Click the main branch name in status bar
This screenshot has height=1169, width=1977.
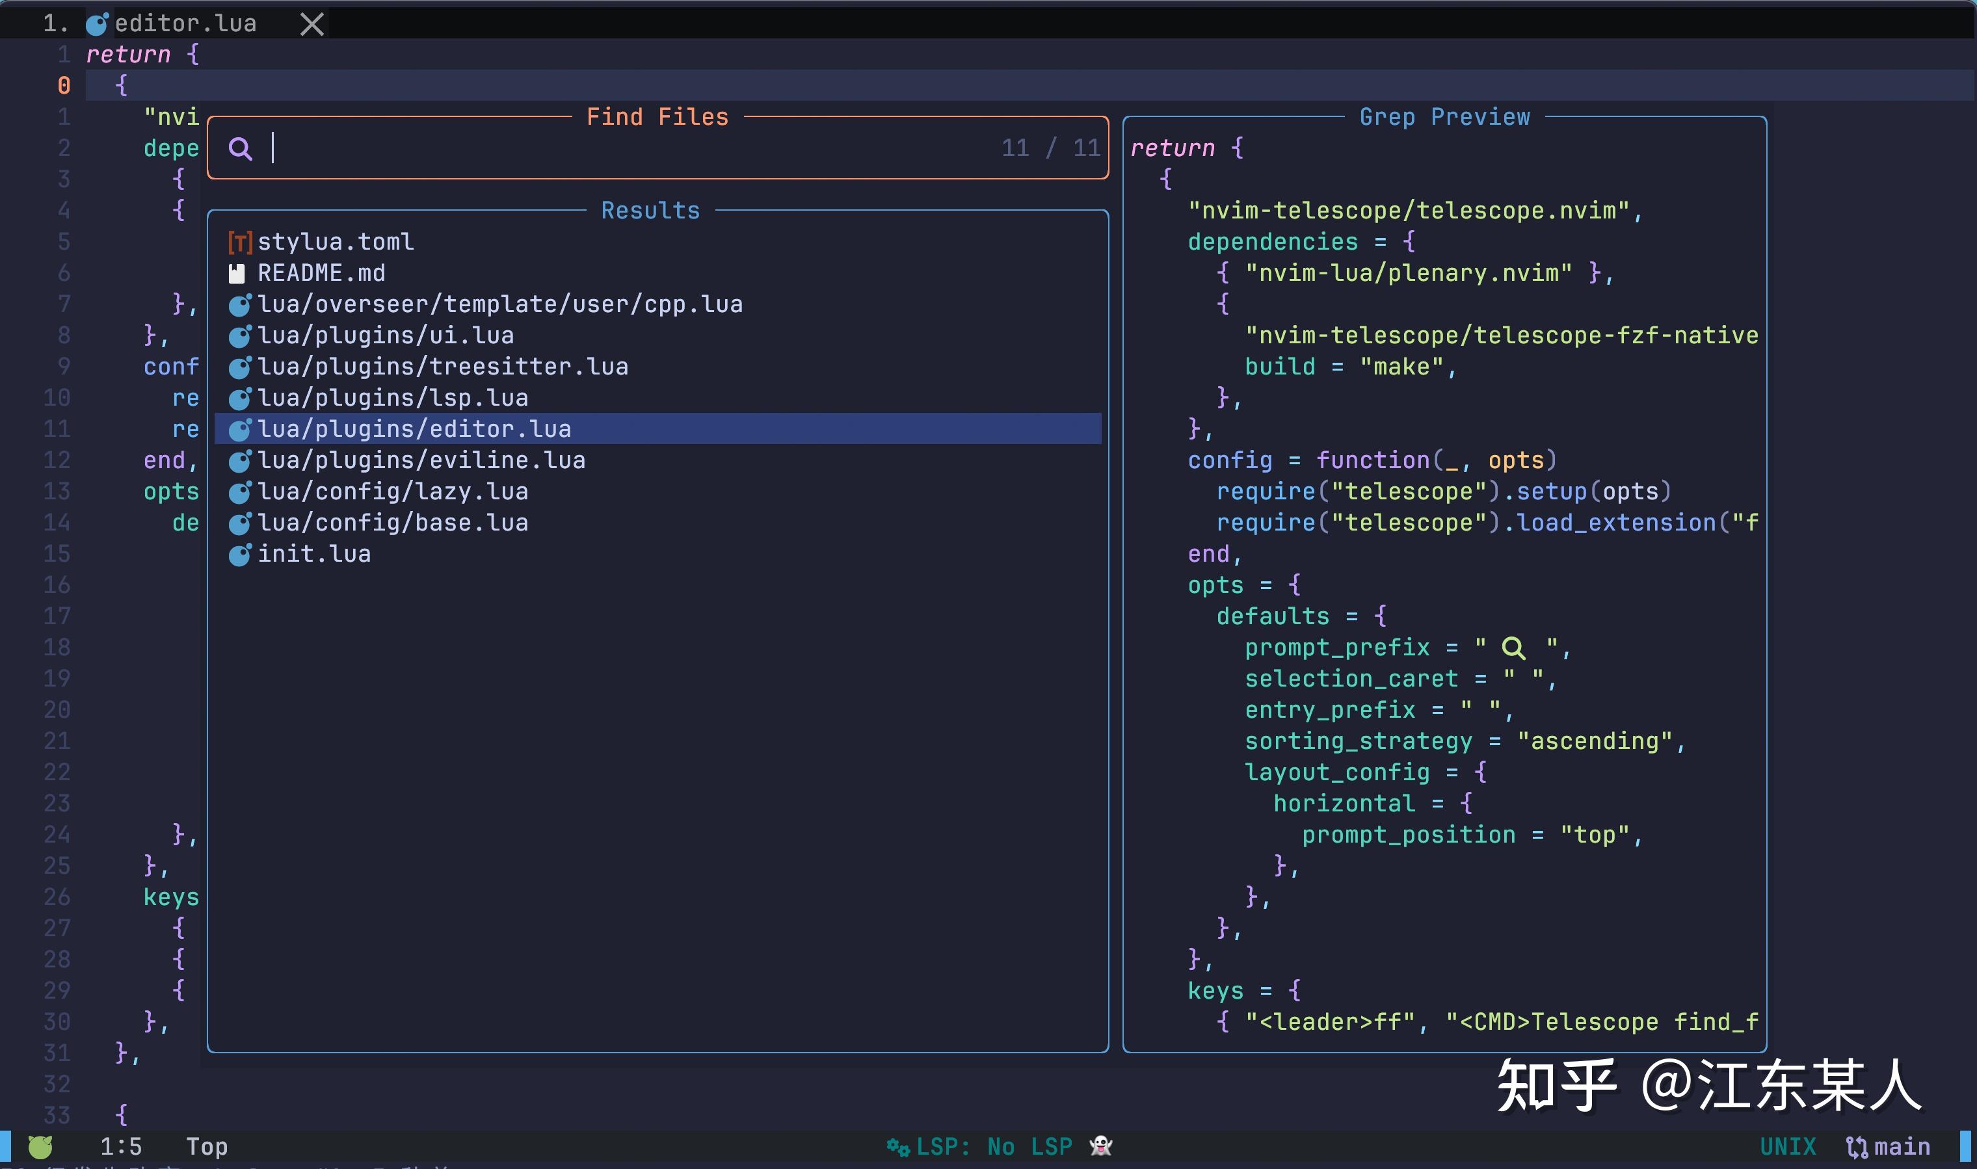1898,1146
